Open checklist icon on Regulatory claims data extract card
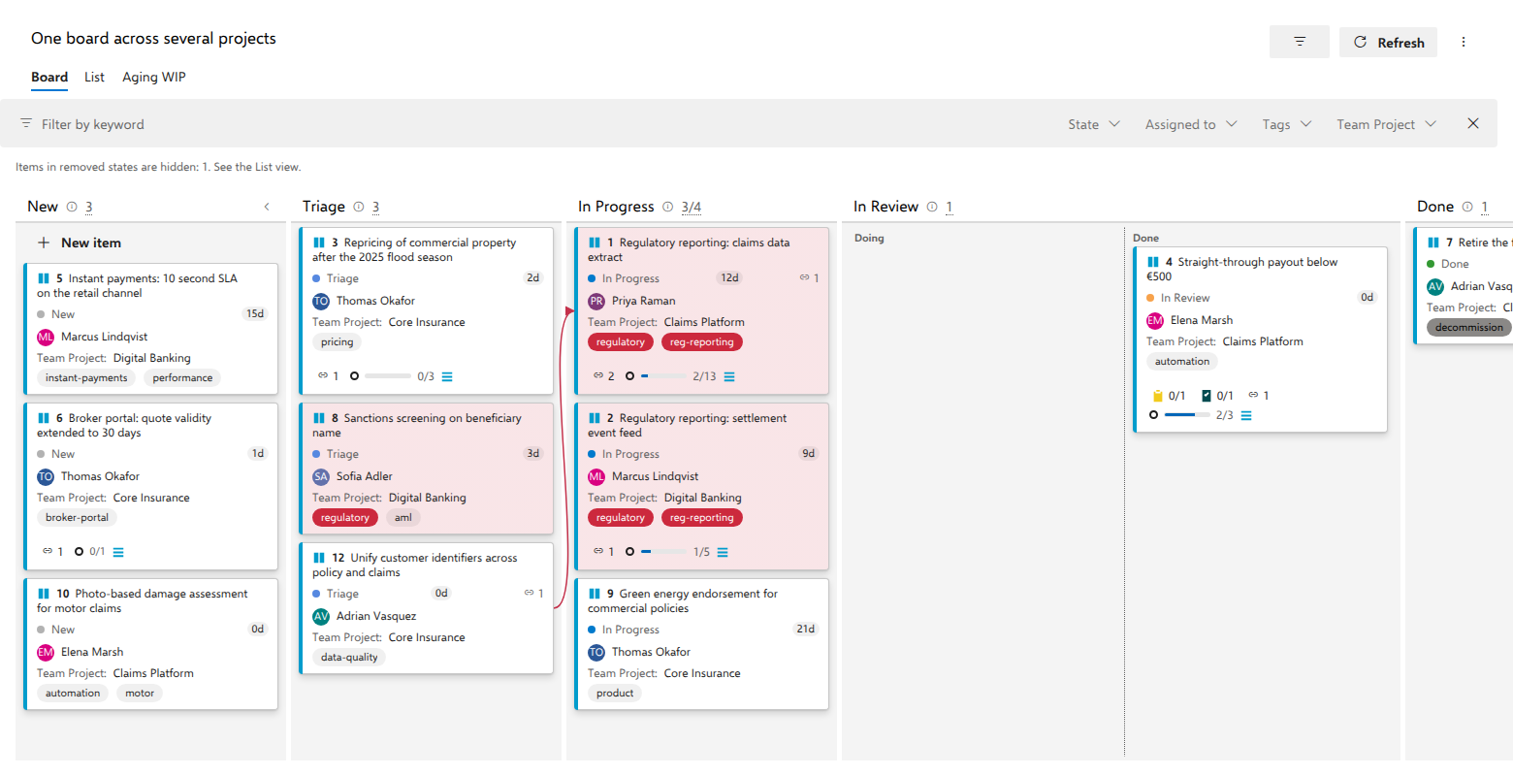 [729, 376]
